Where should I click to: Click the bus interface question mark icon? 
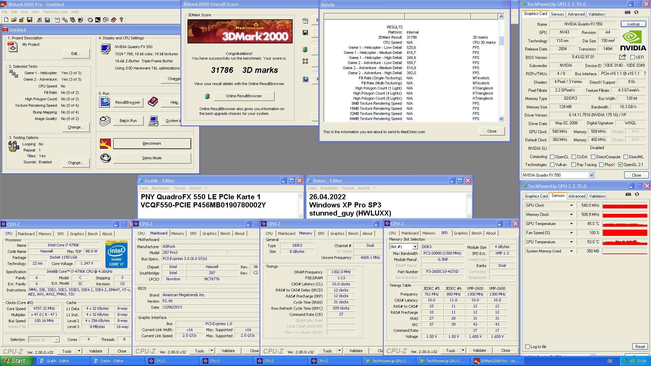click(x=645, y=74)
